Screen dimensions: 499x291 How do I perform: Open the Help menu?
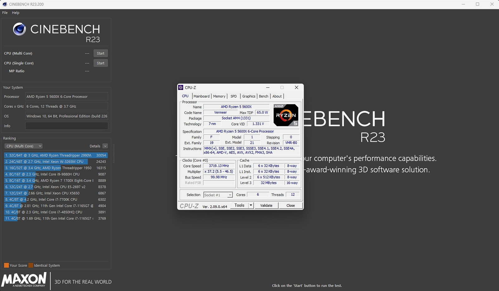[16, 13]
